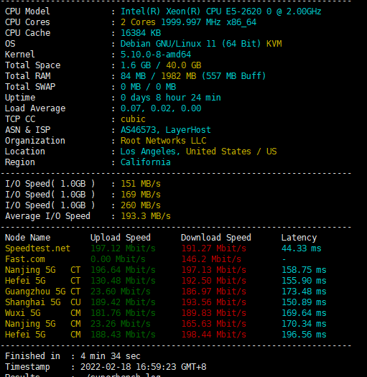Select the AS46573 LayerHost text

click(x=166, y=130)
